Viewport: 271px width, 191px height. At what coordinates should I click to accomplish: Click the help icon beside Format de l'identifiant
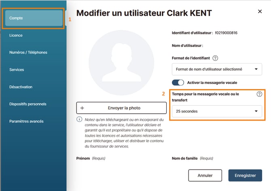click(x=215, y=58)
